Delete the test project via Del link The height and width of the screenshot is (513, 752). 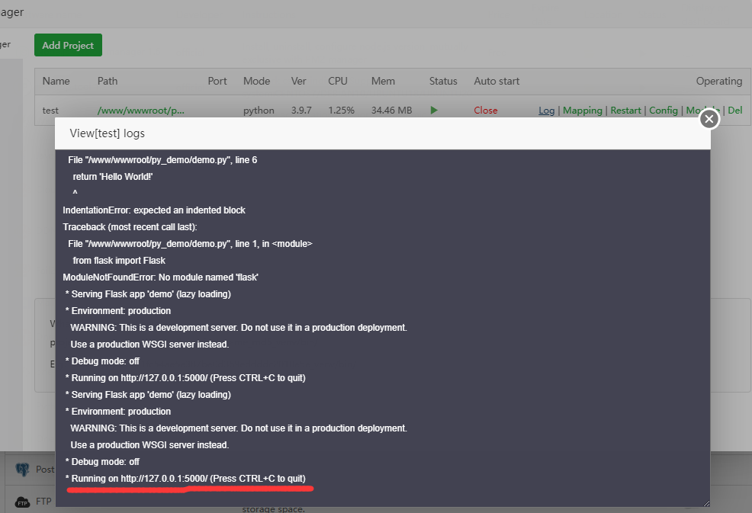(734, 110)
